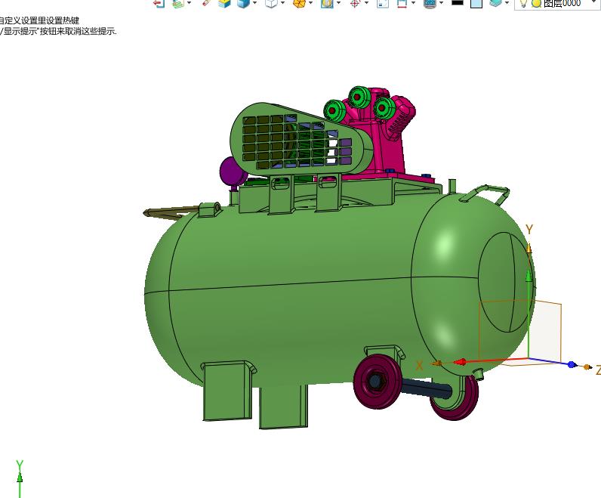Pick the light blue color swatch
Image resolution: width=601 pixels, height=498 pixels.
coord(476,3)
